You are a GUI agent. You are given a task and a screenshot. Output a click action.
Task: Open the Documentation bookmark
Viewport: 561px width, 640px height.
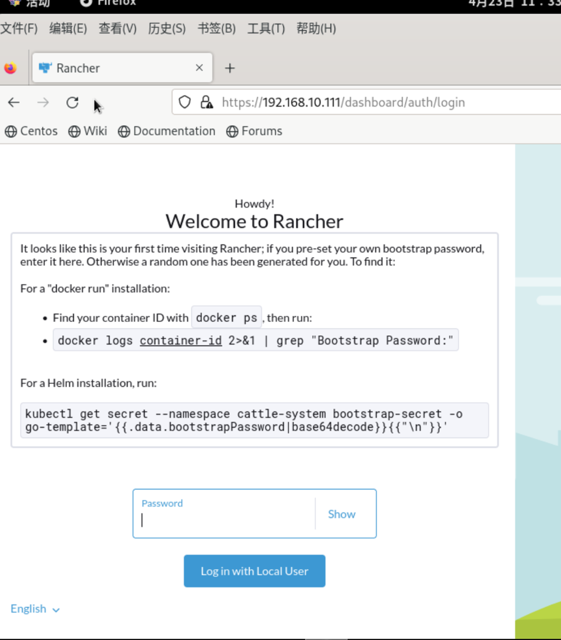click(167, 131)
